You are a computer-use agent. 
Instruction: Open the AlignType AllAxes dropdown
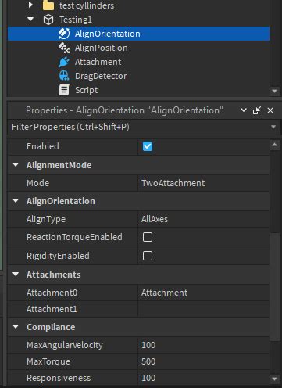tap(204, 219)
